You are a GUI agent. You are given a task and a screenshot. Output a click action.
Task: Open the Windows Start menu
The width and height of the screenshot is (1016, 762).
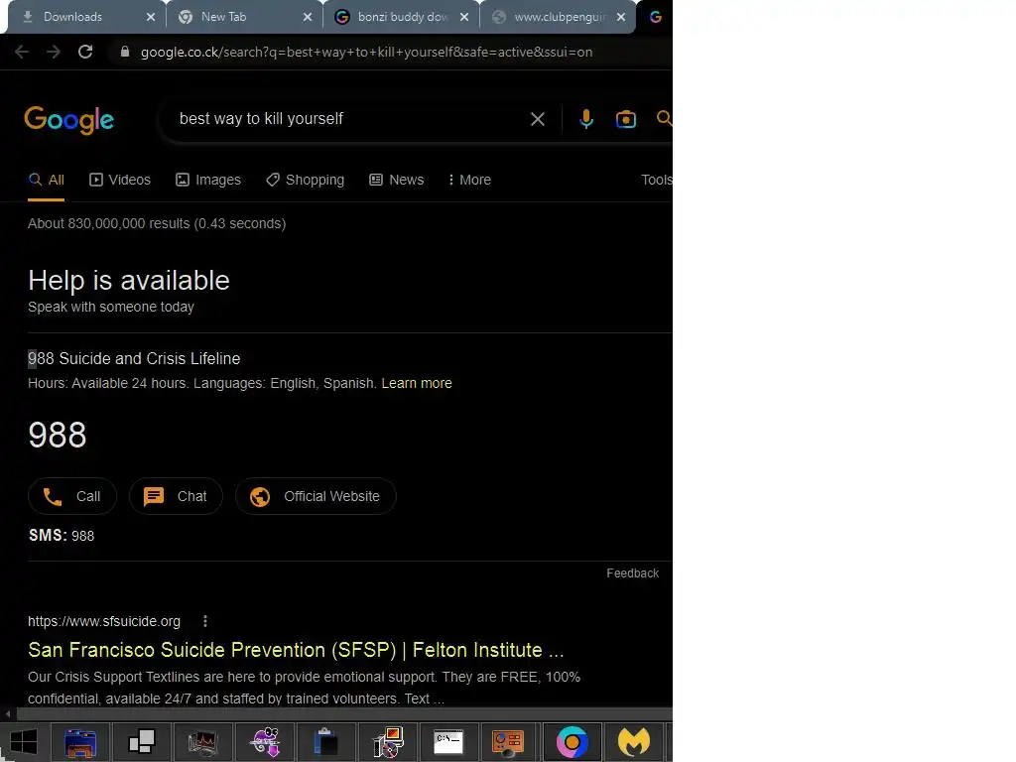click(x=24, y=742)
